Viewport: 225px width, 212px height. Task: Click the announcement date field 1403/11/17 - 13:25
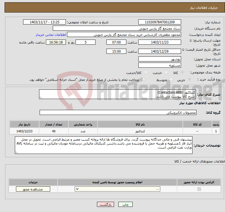(44, 22)
